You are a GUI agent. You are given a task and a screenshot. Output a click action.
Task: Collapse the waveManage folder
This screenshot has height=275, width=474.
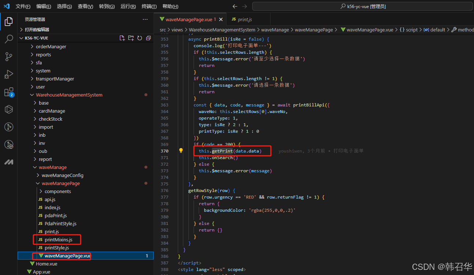coord(85,167)
